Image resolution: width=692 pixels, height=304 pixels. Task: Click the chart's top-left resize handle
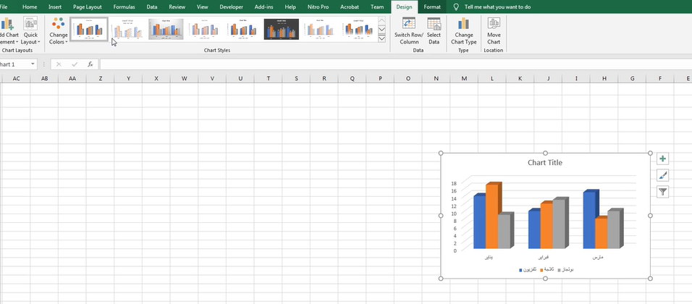pos(440,153)
